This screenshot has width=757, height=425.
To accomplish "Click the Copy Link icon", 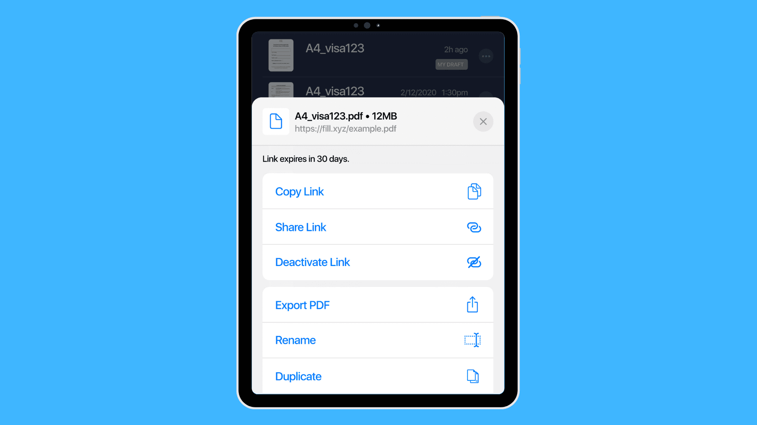I will tap(474, 191).
